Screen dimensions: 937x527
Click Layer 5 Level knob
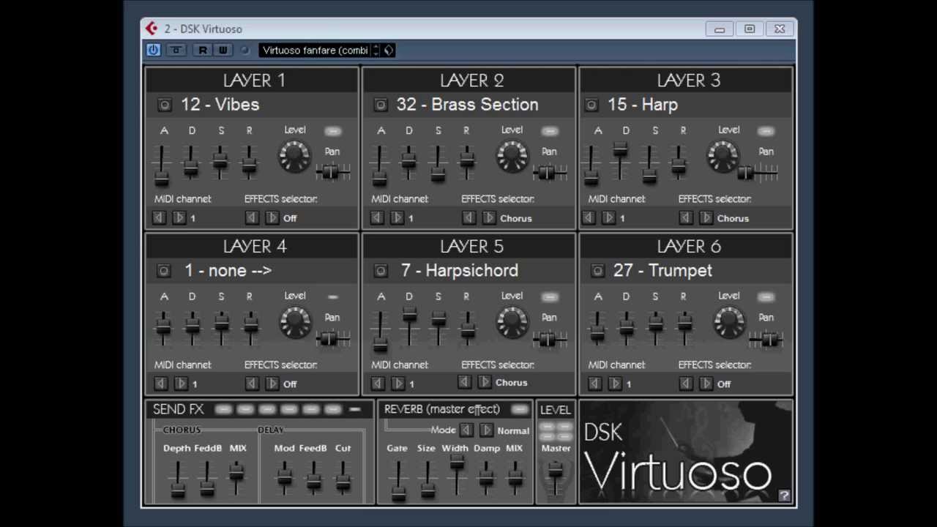point(511,322)
